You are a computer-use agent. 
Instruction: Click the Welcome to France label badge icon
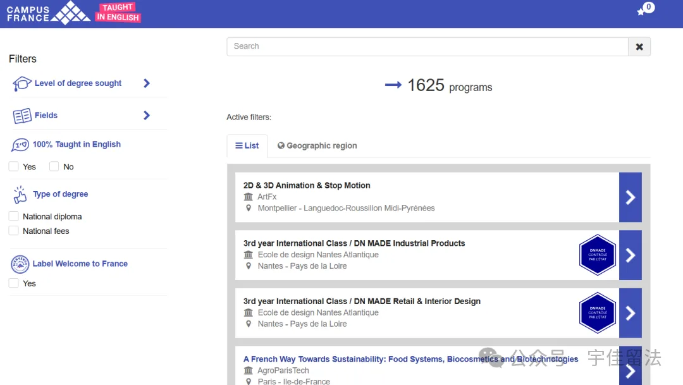pyautogui.click(x=20, y=264)
